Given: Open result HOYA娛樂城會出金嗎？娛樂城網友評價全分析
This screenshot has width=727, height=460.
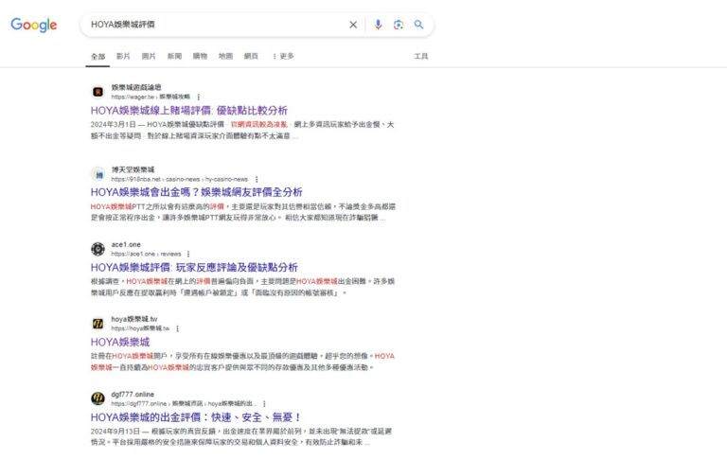Looking at the screenshot, I should [x=197, y=192].
